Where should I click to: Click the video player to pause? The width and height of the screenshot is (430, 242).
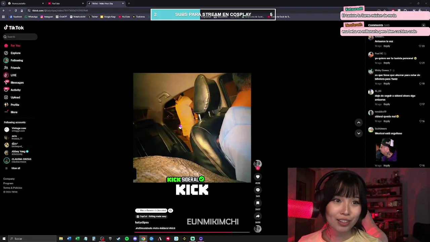click(x=192, y=128)
